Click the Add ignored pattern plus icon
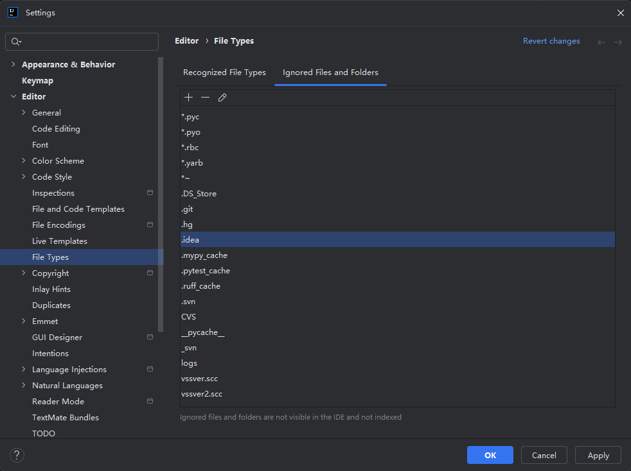The width and height of the screenshot is (631, 471). 188,98
